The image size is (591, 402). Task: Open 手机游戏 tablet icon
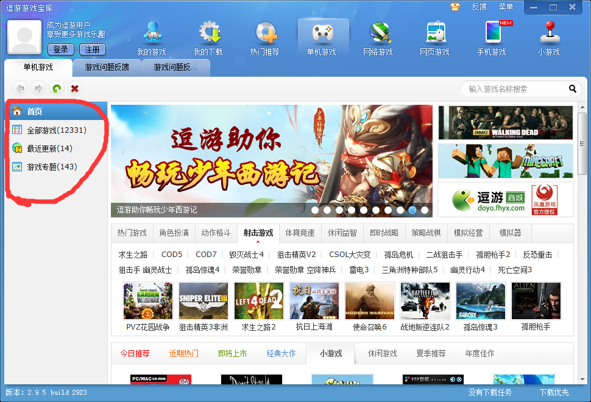coord(492,38)
